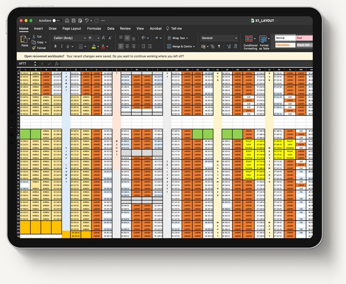
Task: Open the more options ellipsis in title bar
Action: [x=103, y=21]
